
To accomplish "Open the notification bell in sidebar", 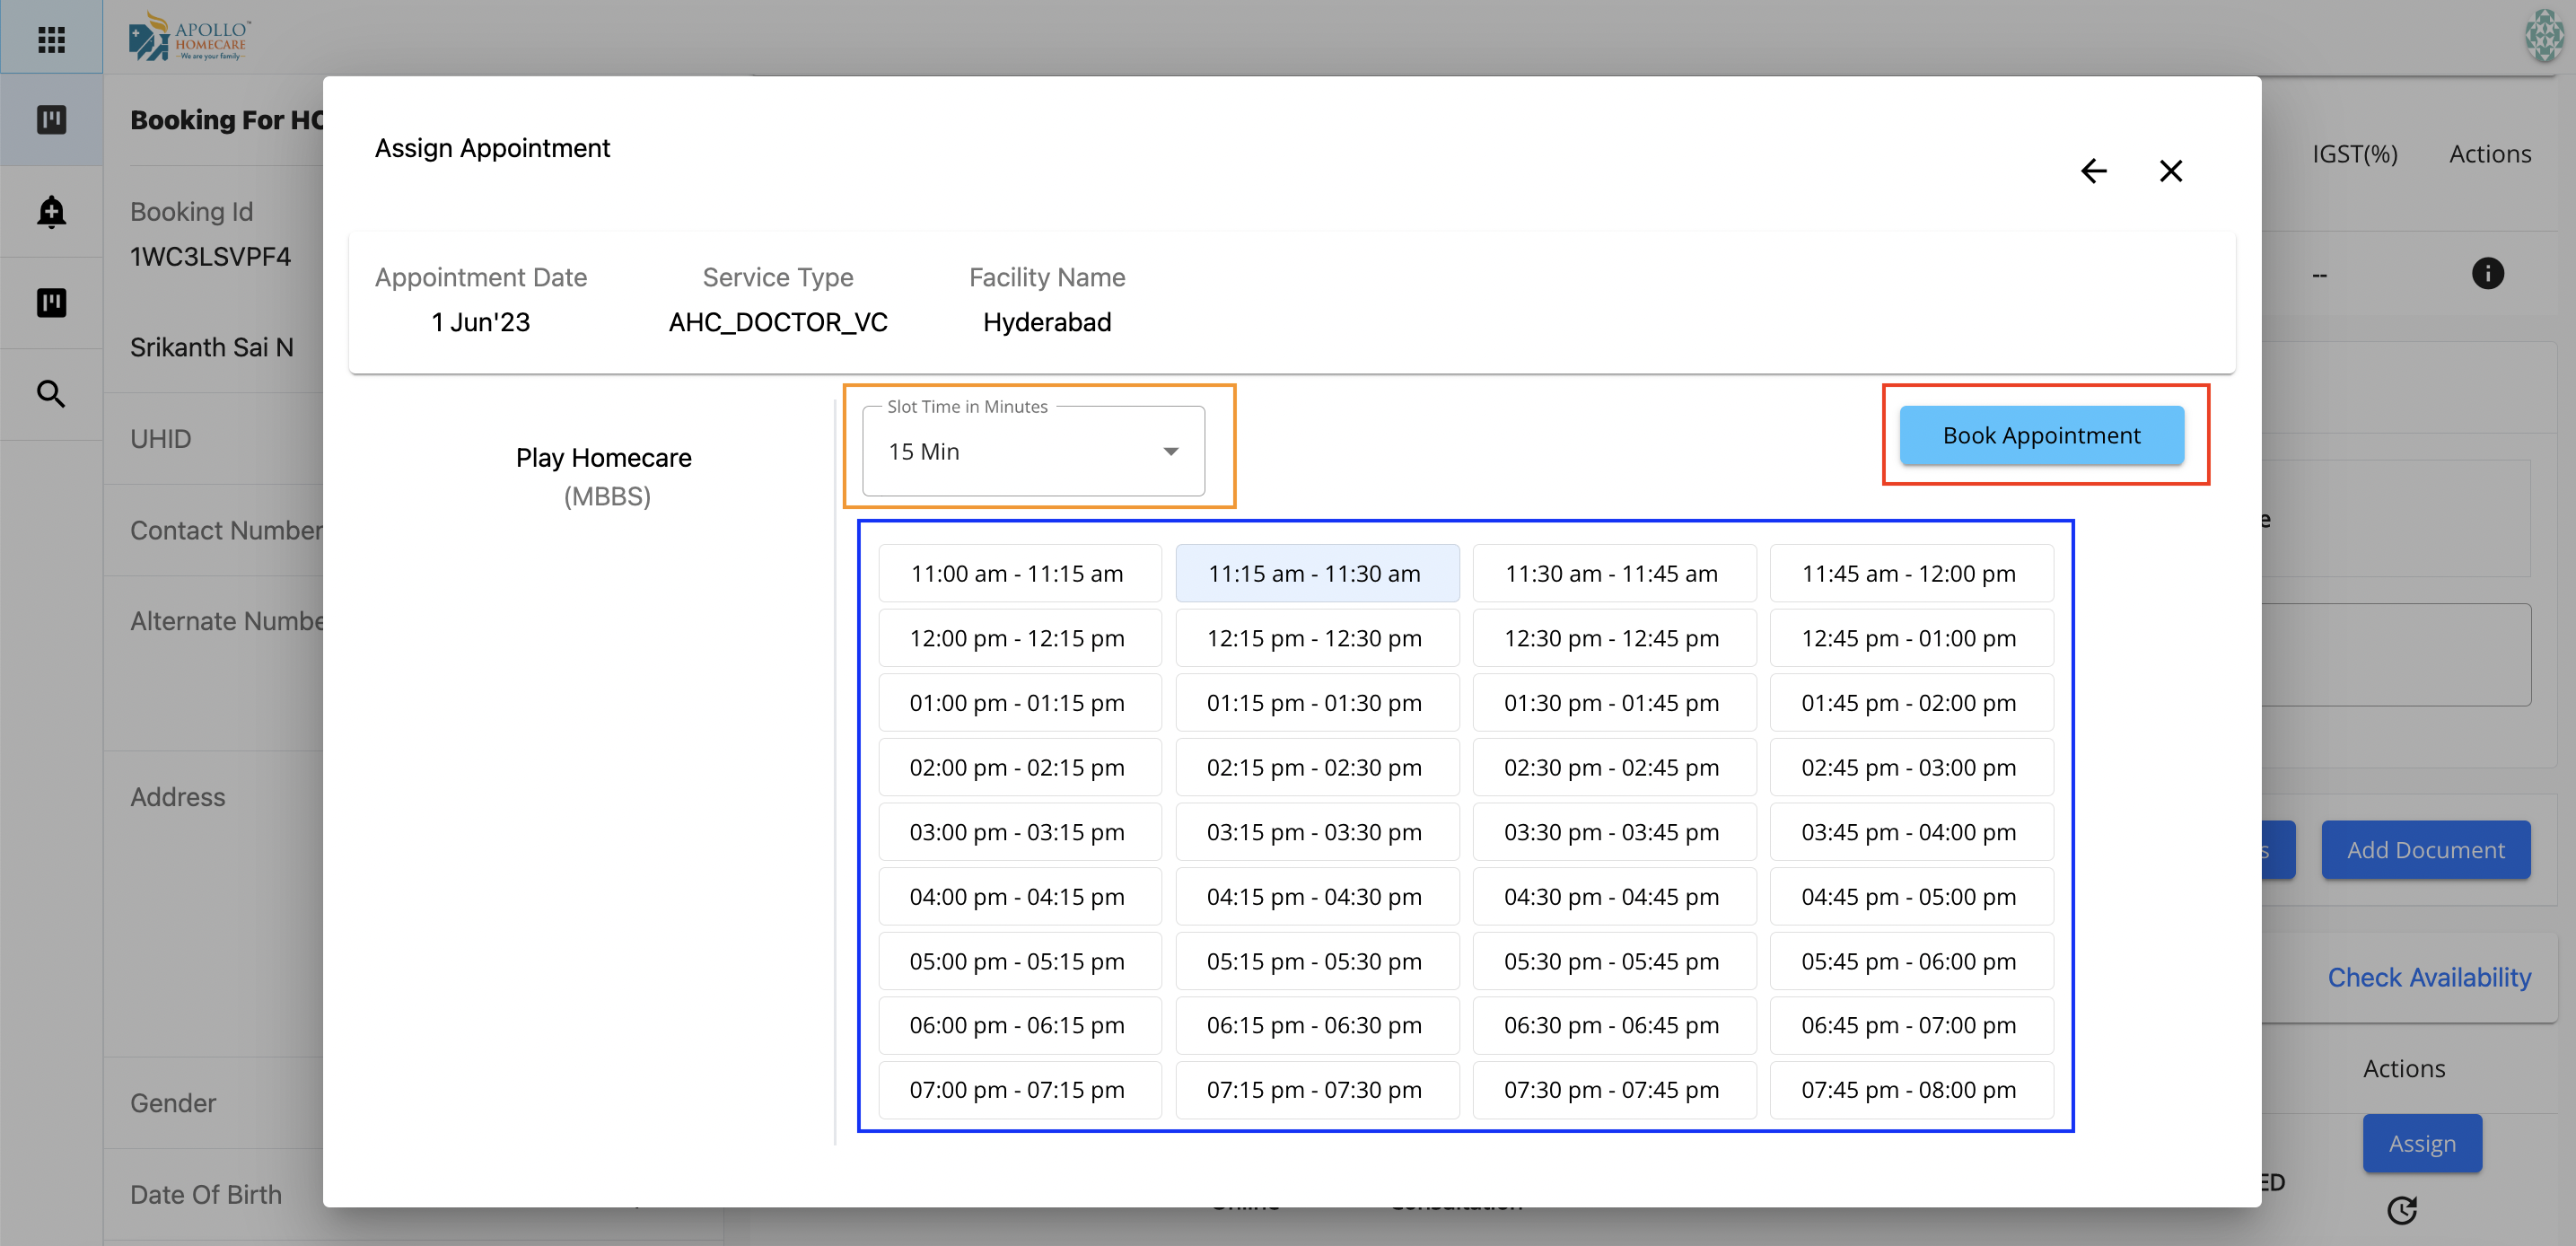I will 51,211.
